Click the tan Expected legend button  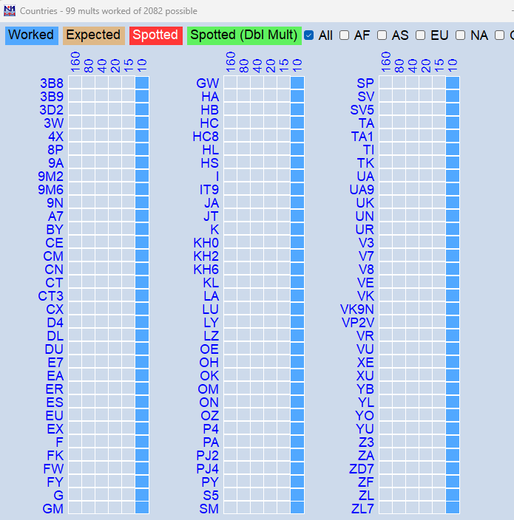(93, 35)
